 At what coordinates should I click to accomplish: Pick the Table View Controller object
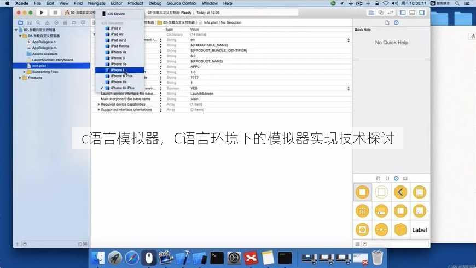[420, 192]
